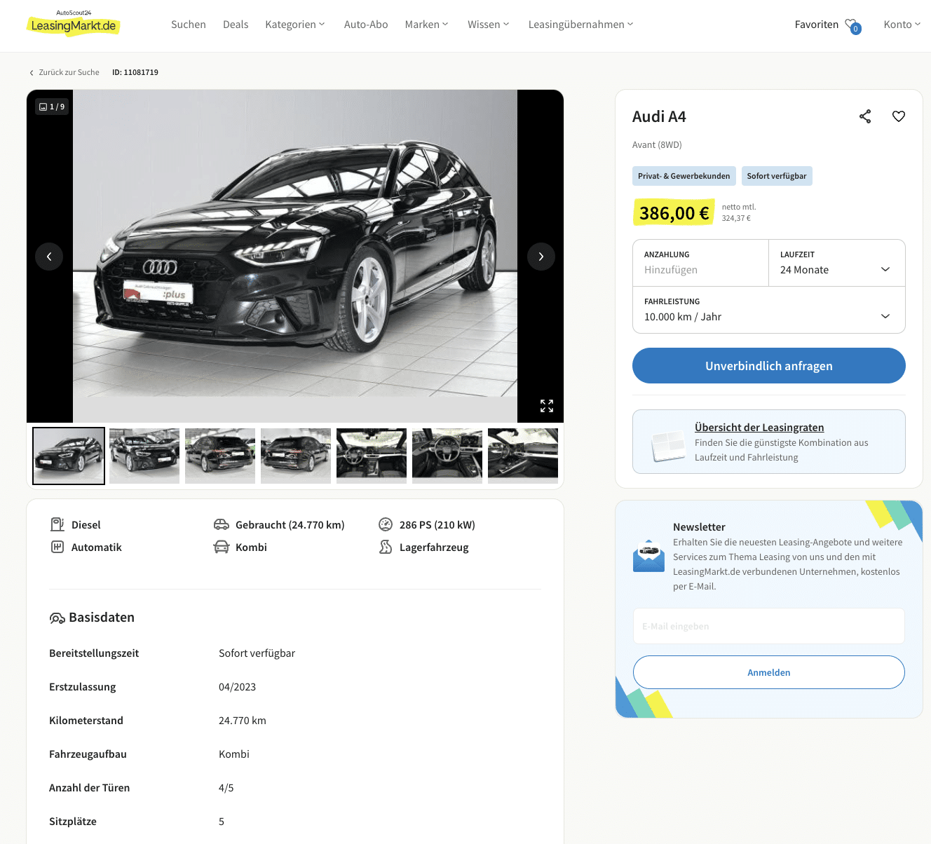Viewport: 931px width, 844px height.
Task: Open the Wissen dropdown menu
Action: tap(489, 25)
